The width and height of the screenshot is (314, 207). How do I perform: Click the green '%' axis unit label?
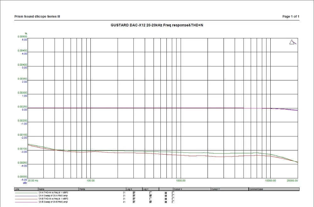coord(26,34)
